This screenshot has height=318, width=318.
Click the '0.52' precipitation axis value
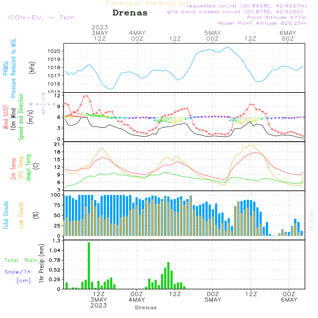[x=55, y=270]
